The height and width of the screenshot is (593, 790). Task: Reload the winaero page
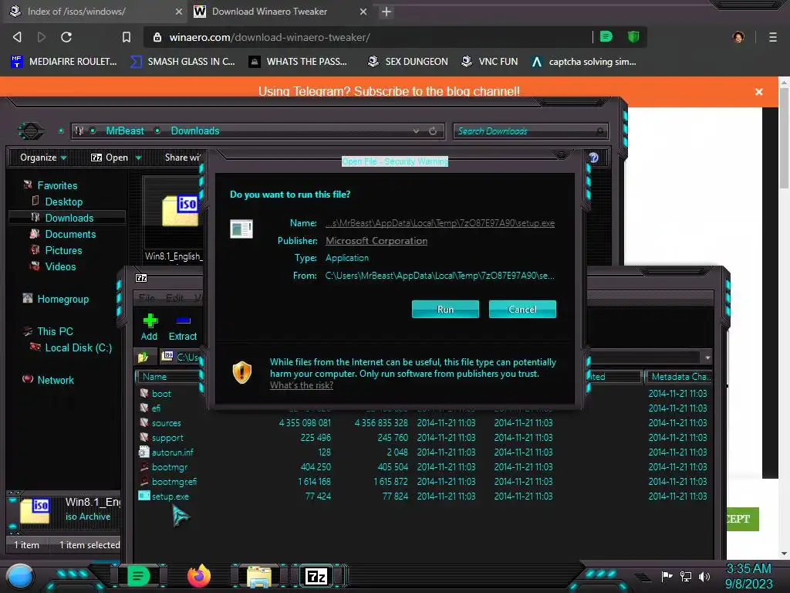(x=66, y=37)
